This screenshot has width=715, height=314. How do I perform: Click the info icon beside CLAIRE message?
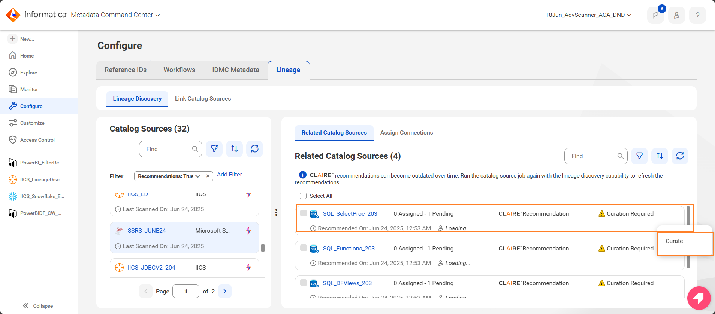click(x=303, y=175)
